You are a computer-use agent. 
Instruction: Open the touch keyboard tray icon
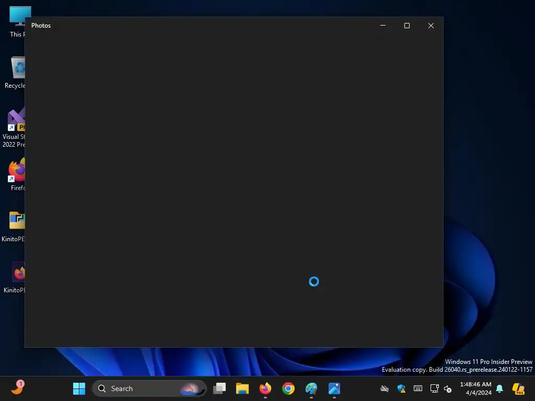click(x=417, y=388)
